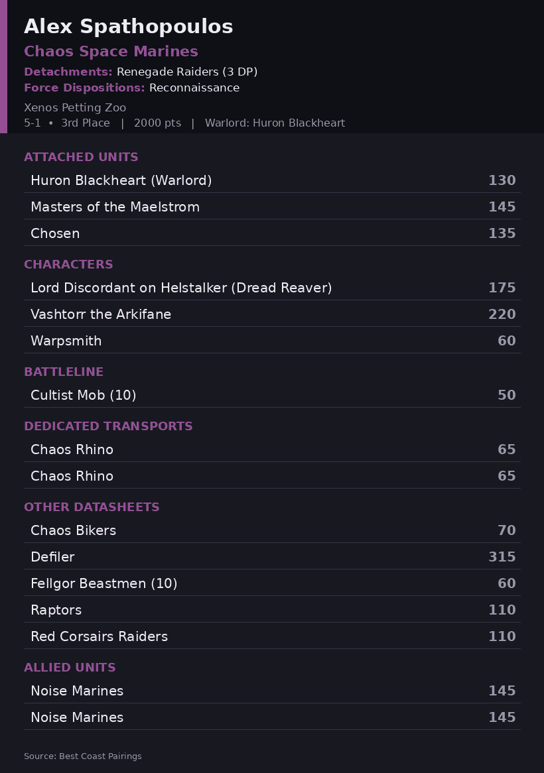Select the Raptors entry

[272, 610]
